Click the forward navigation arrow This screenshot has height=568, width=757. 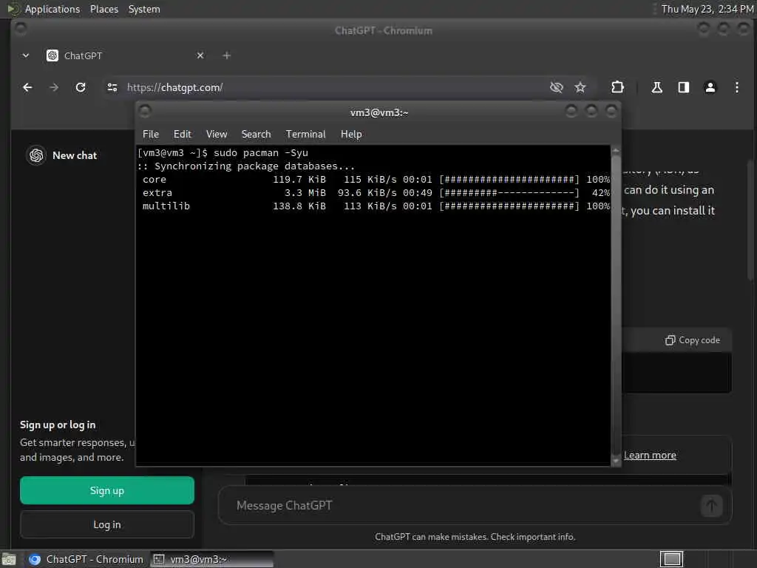[54, 87]
